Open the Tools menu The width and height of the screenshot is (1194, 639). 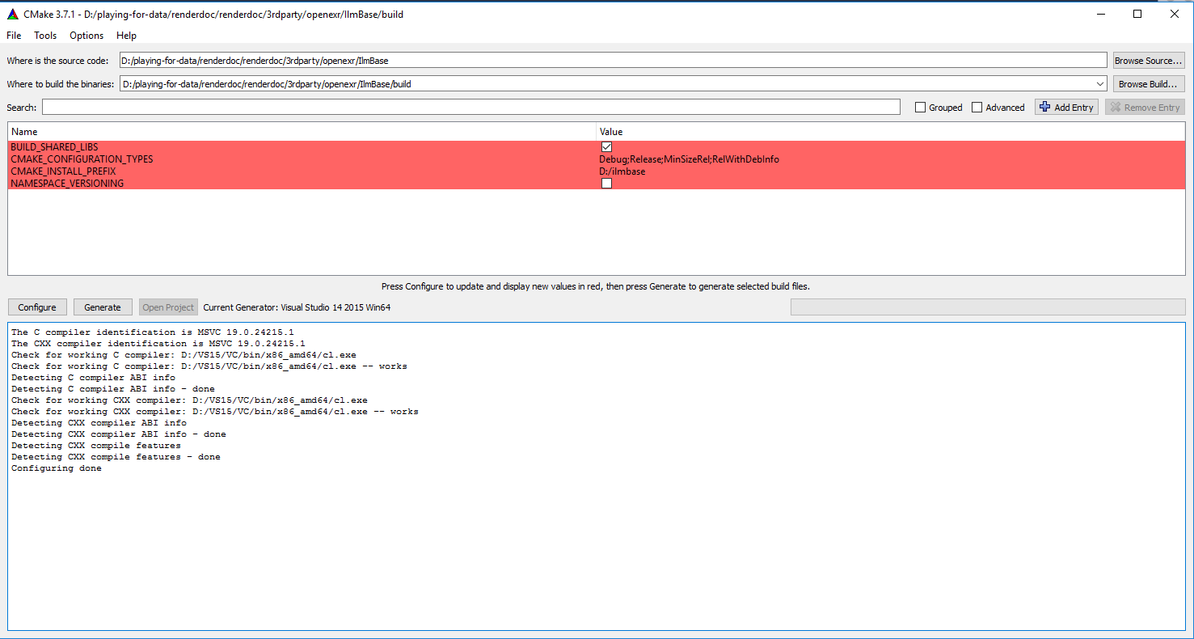pos(45,36)
